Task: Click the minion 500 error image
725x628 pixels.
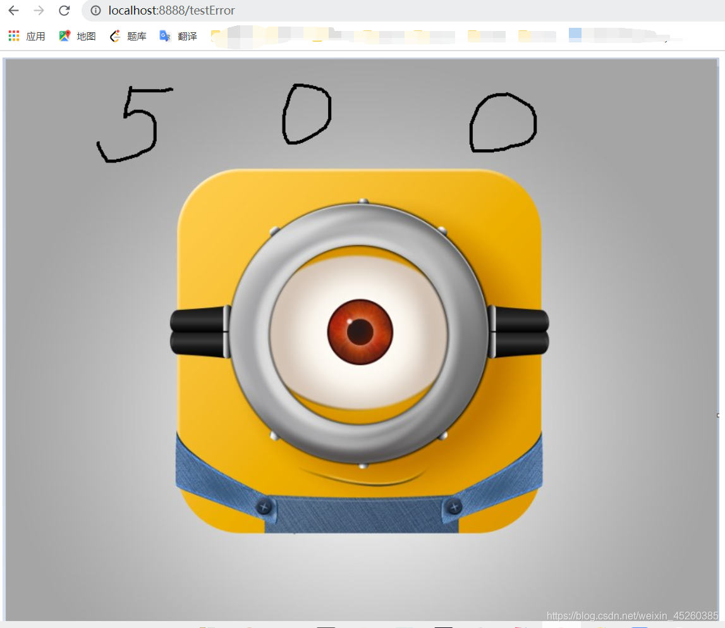Action: [x=362, y=340]
